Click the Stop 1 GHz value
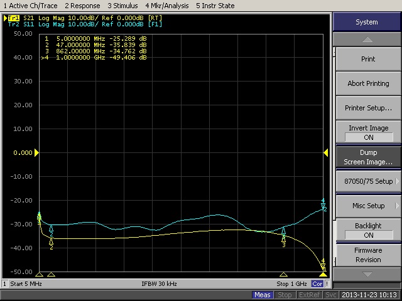 [x=291, y=284]
